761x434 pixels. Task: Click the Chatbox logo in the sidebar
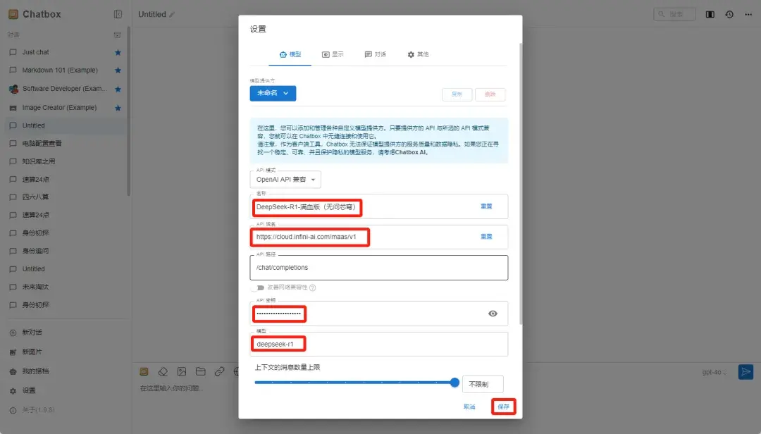[x=13, y=14]
